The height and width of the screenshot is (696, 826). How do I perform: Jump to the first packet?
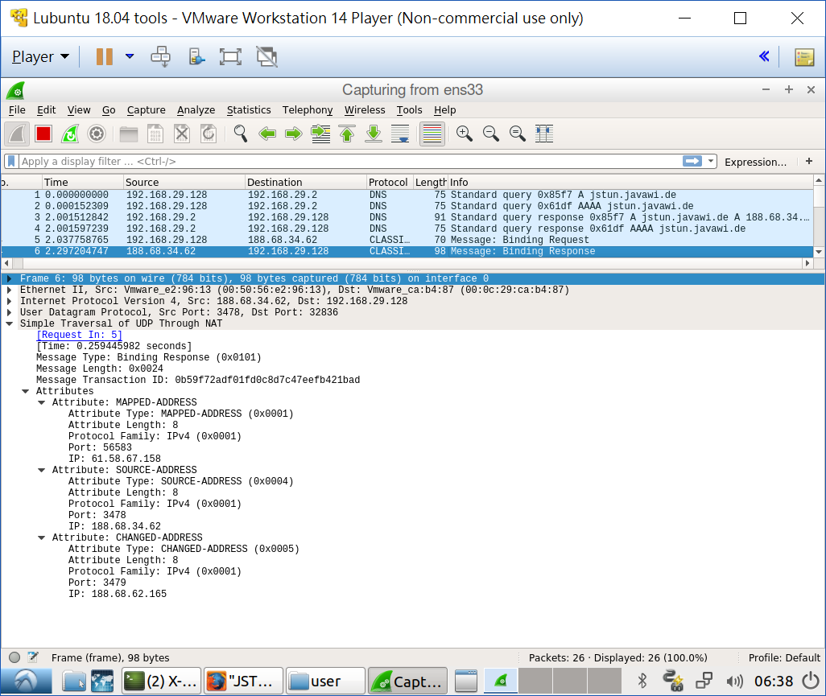coord(347,134)
